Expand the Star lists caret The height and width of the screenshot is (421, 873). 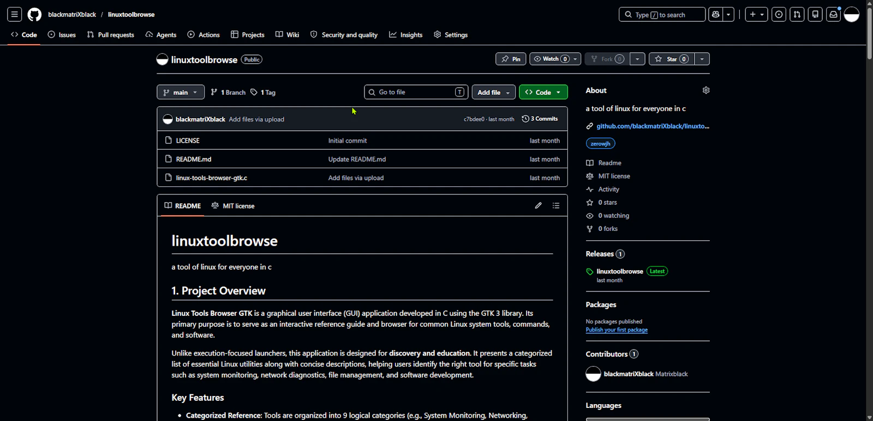click(702, 59)
